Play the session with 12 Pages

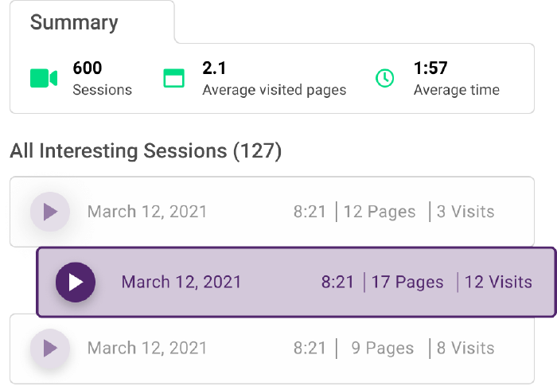[49, 212]
